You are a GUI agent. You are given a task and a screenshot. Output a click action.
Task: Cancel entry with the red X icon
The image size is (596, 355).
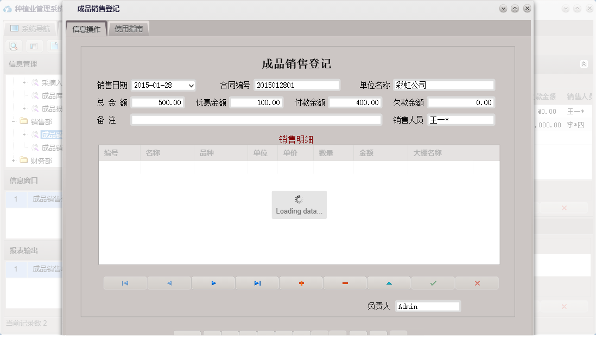tap(477, 282)
